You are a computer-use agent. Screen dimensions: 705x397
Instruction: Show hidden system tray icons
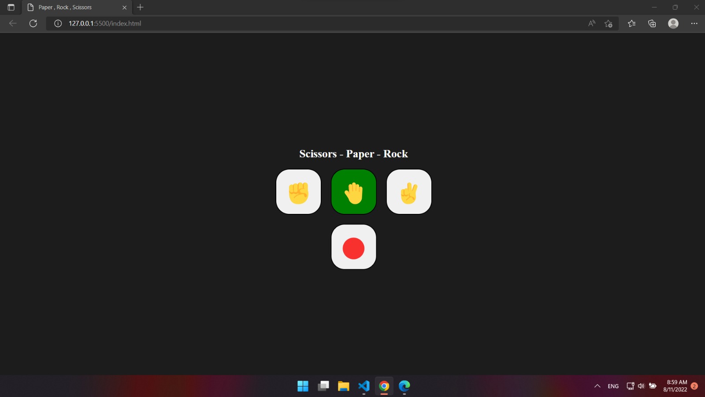click(x=597, y=386)
